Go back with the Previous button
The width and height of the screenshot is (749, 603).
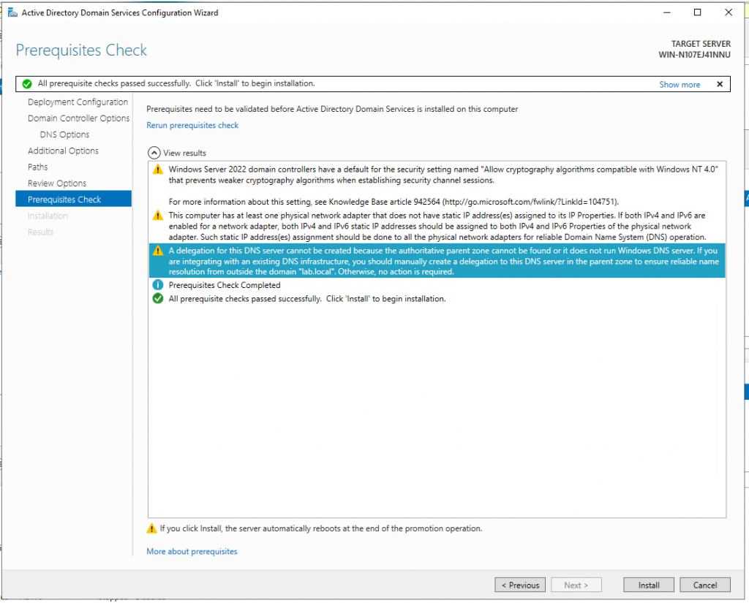tap(520, 585)
